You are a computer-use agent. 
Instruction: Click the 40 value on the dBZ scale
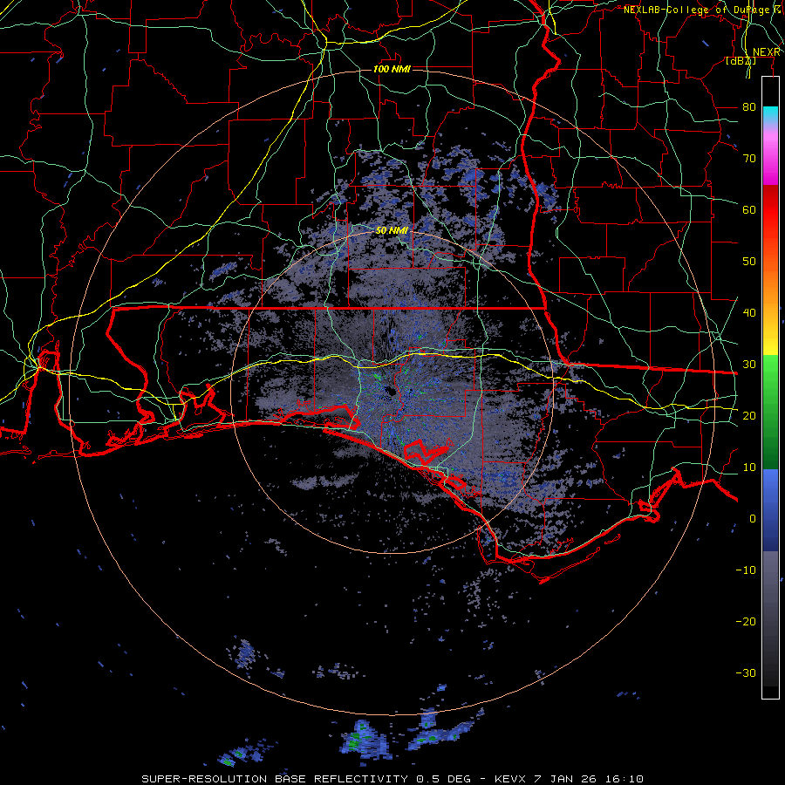coord(749,313)
